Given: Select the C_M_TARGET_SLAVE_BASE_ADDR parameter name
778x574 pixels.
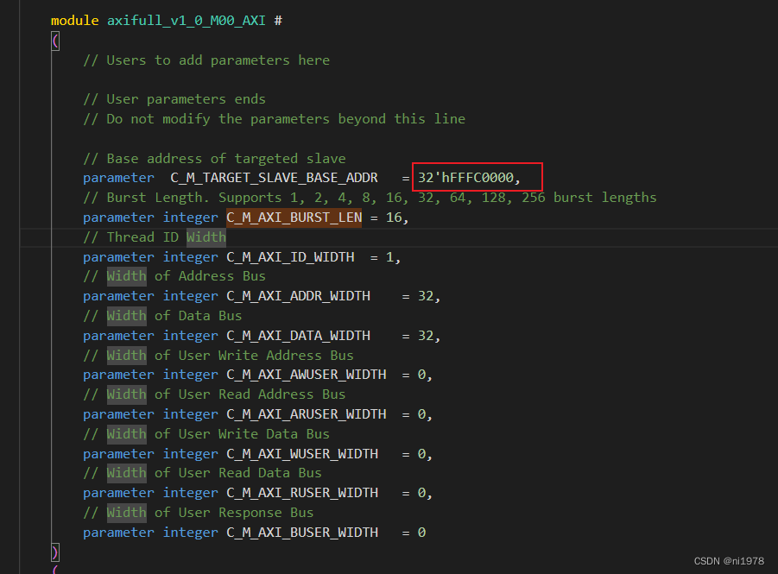Looking at the screenshot, I should [x=275, y=177].
